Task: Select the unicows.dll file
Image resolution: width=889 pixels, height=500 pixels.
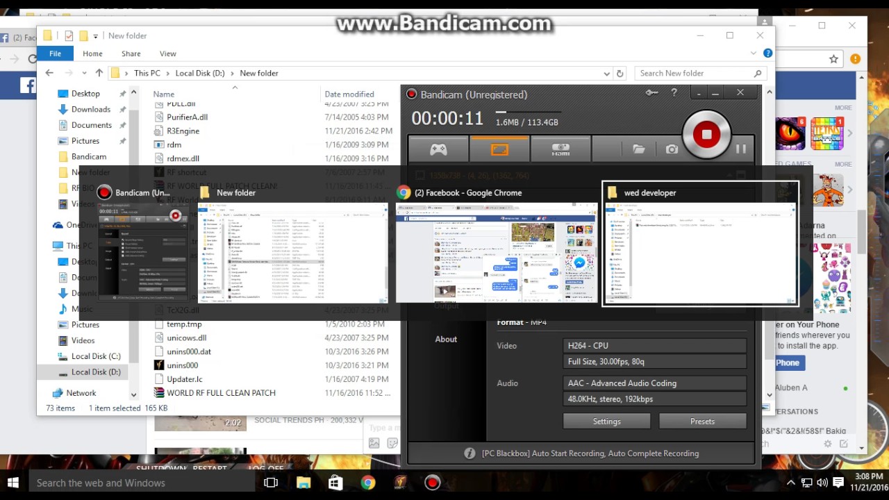Action: click(x=186, y=338)
